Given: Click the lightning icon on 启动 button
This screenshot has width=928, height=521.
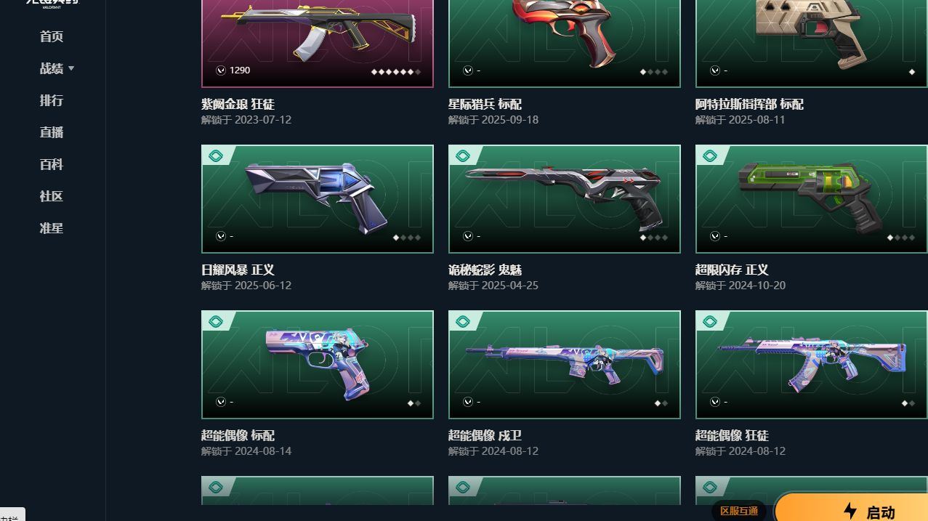Looking at the screenshot, I should coord(850,511).
